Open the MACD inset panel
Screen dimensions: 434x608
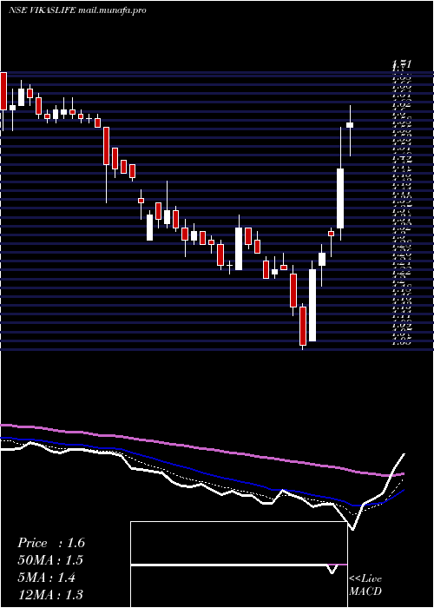pyautogui.click(x=239, y=565)
